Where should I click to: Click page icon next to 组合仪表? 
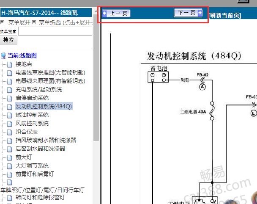[x=10, y=132]
